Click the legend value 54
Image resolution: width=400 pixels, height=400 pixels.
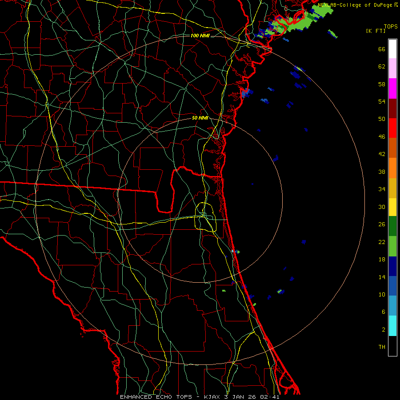382,101
